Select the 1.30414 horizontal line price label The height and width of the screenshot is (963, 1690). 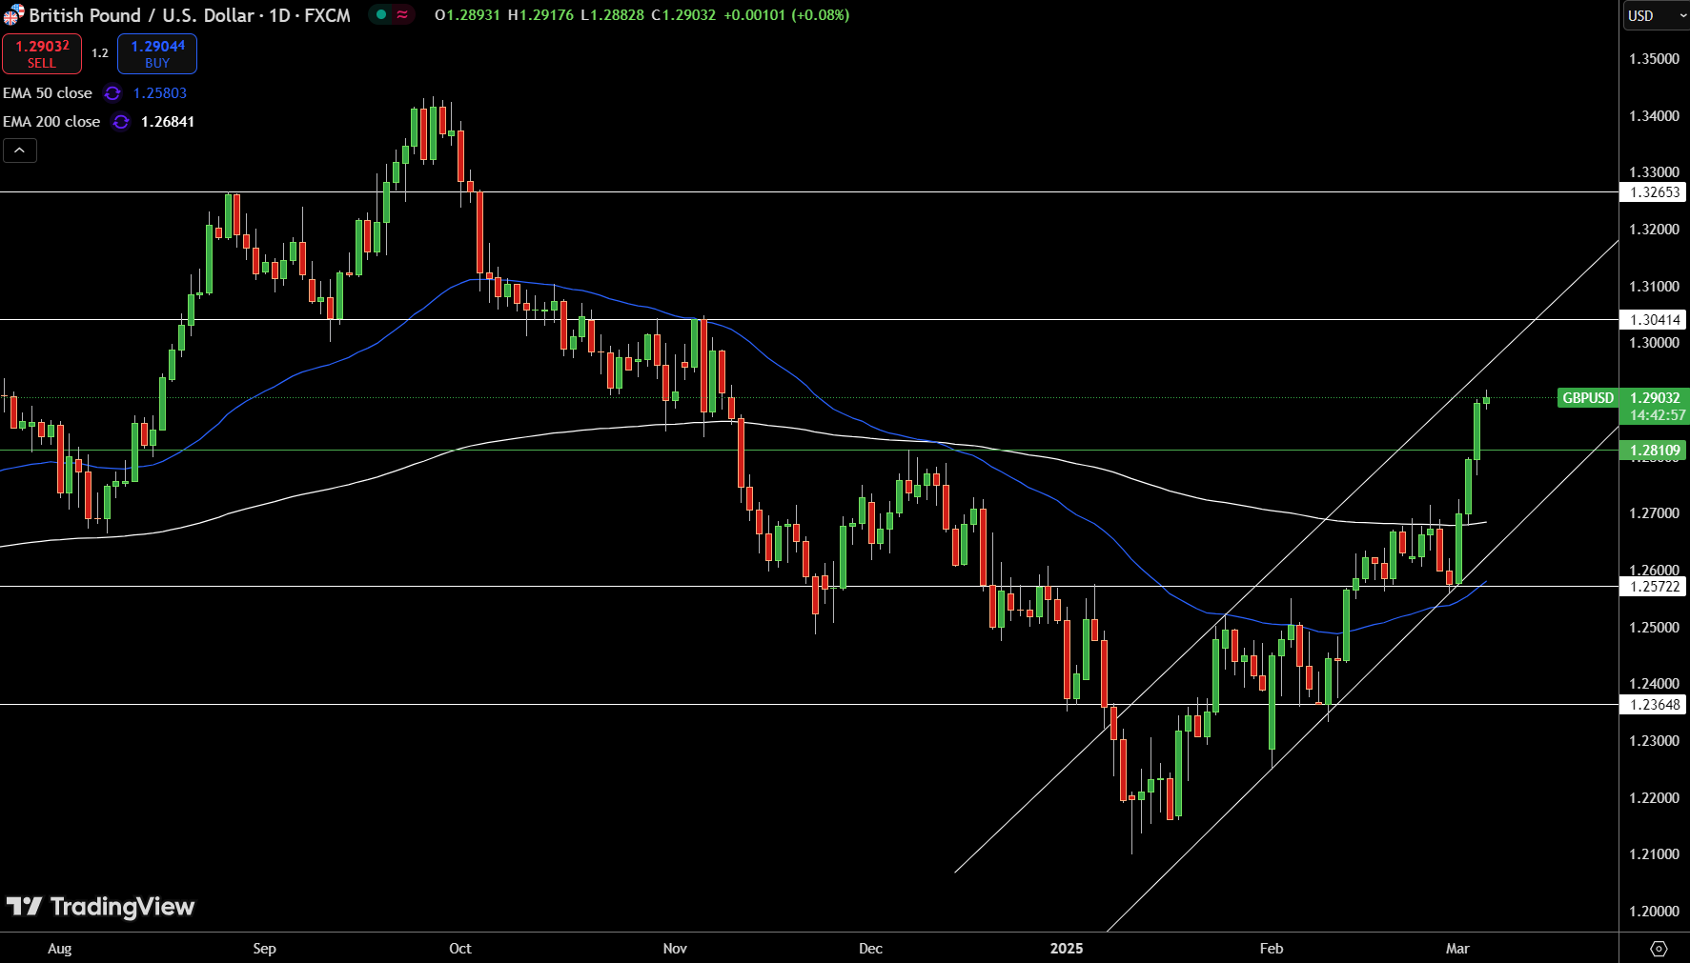1654,320
